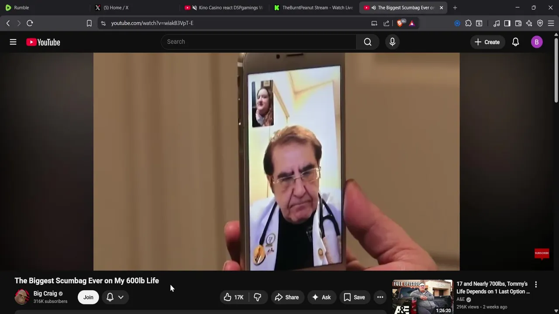Click the video player to pause
559x314 pixels.
pyautogui.click(x=276, y=162)
